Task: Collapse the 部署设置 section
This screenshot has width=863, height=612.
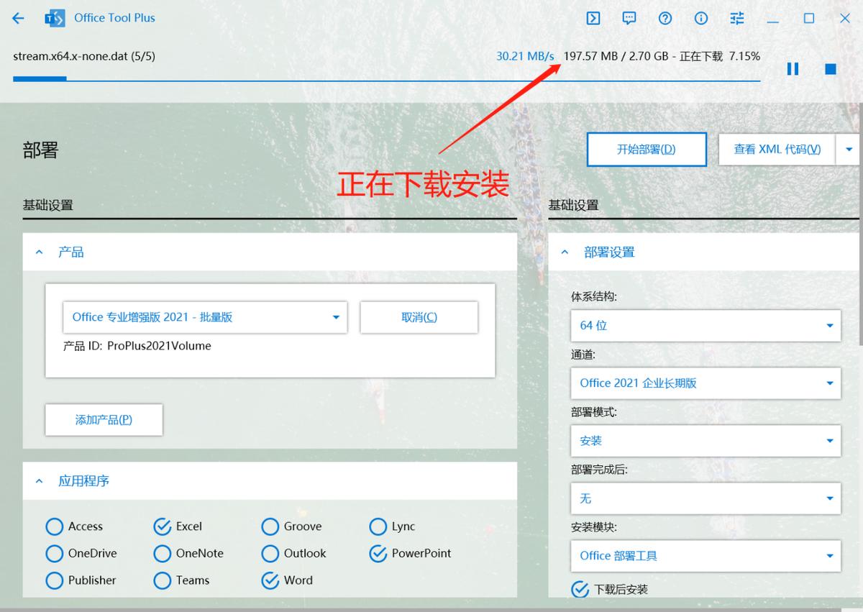Action: coord(565,252)
